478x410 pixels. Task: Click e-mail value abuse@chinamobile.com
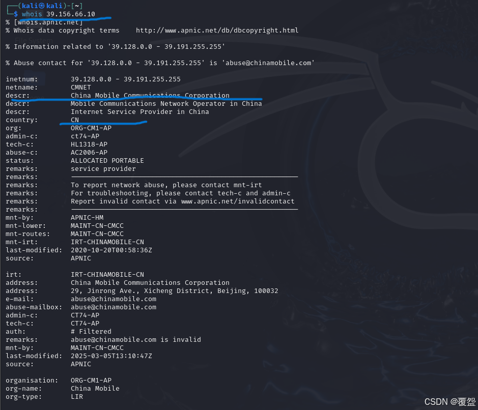[x=114, y=299]
